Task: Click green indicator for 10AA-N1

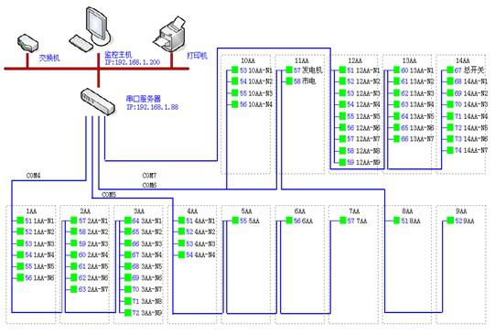Action: [x=234, y=70]
